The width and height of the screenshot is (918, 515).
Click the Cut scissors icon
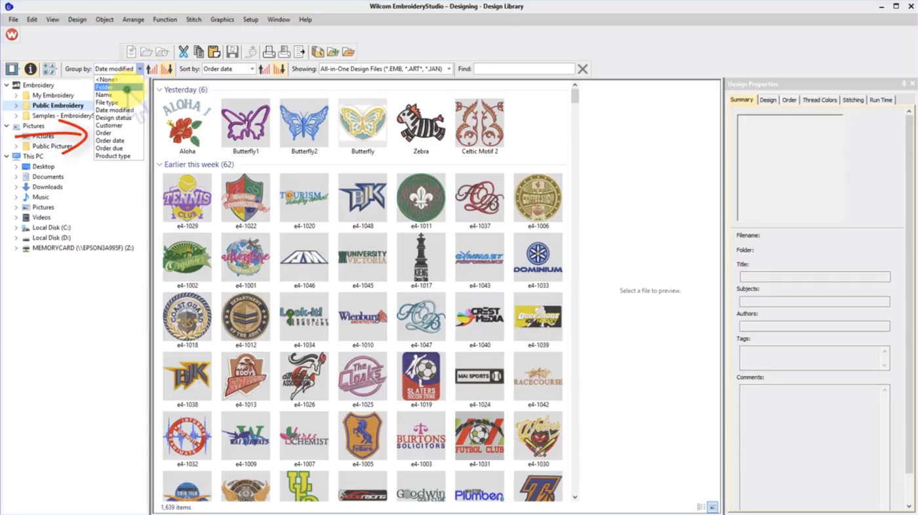point(184,52)
